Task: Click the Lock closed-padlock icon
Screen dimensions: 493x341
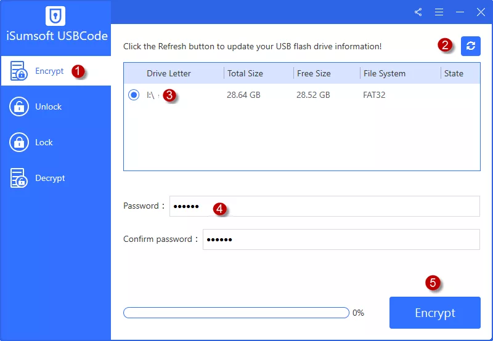Action: [19, 142]
